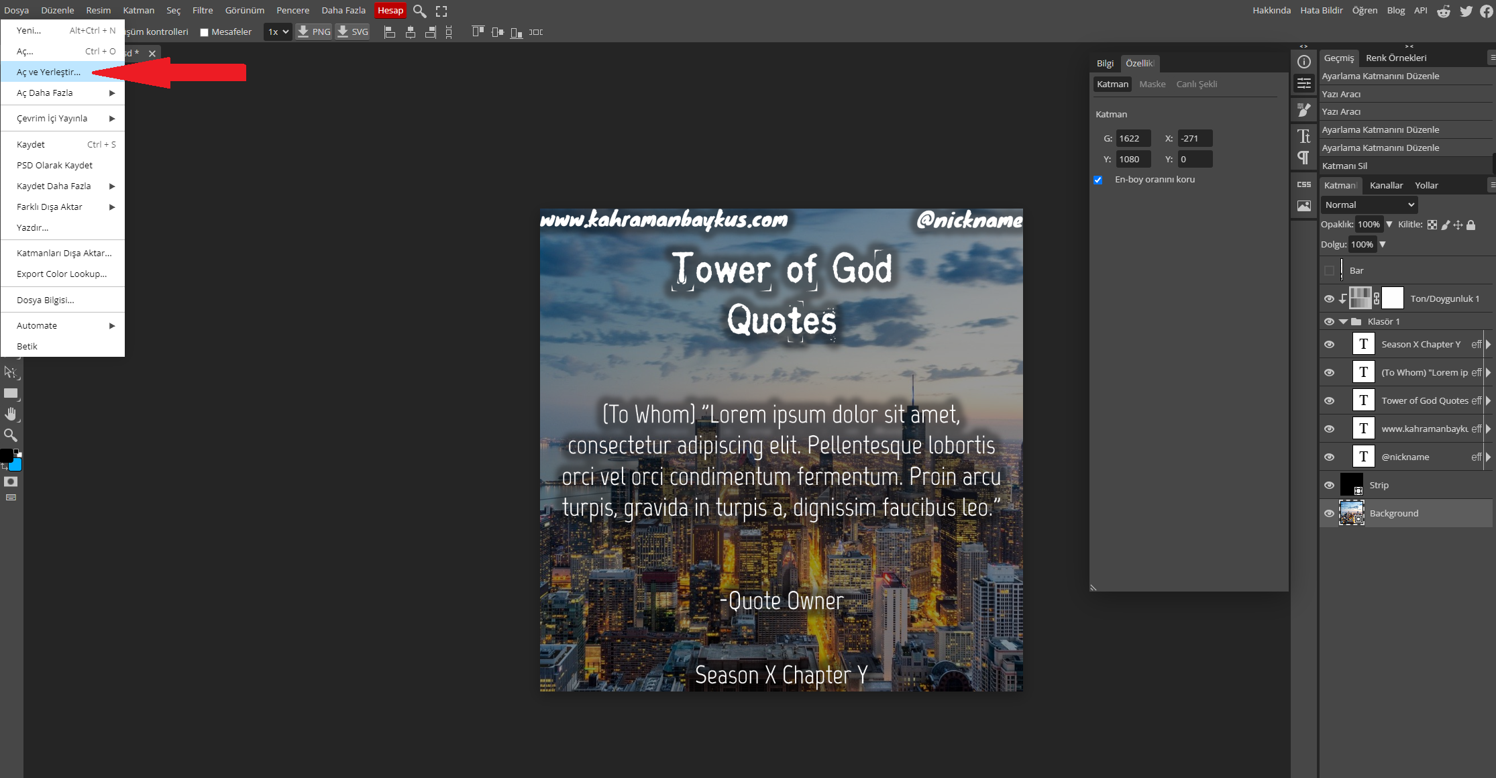Open the Info panel icon
The width and height of the screenshot is (1496, 778).
(1304, 62)
